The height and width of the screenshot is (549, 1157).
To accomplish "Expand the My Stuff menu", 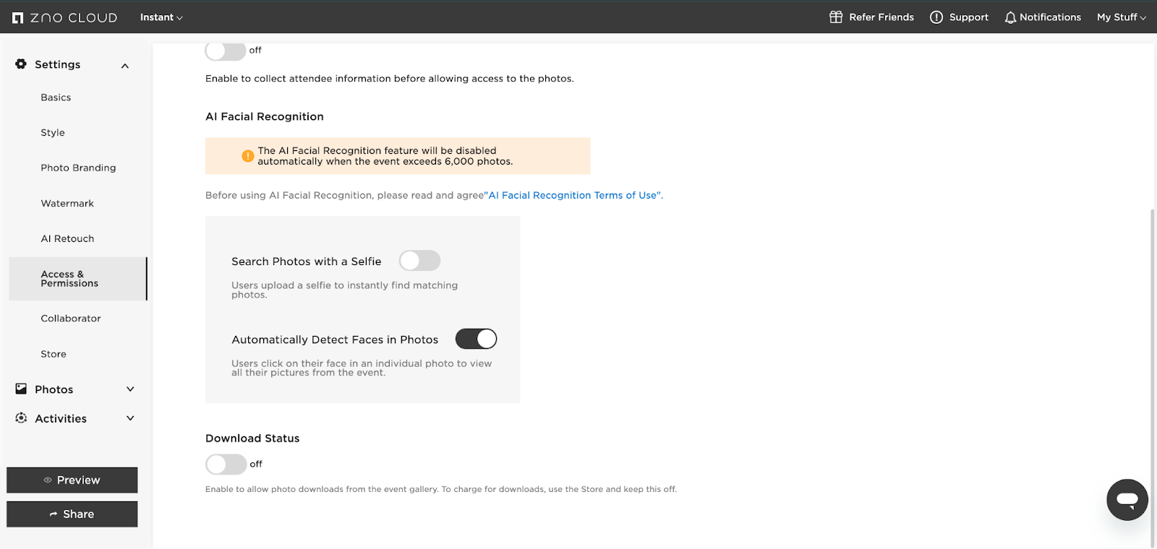I will point(1121,17).
